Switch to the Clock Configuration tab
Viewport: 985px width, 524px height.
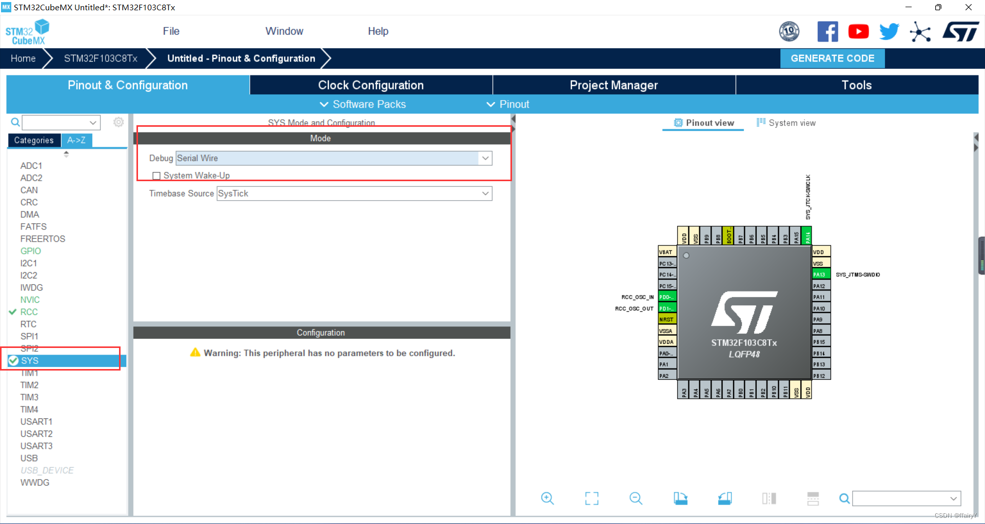tap(371, 85)
